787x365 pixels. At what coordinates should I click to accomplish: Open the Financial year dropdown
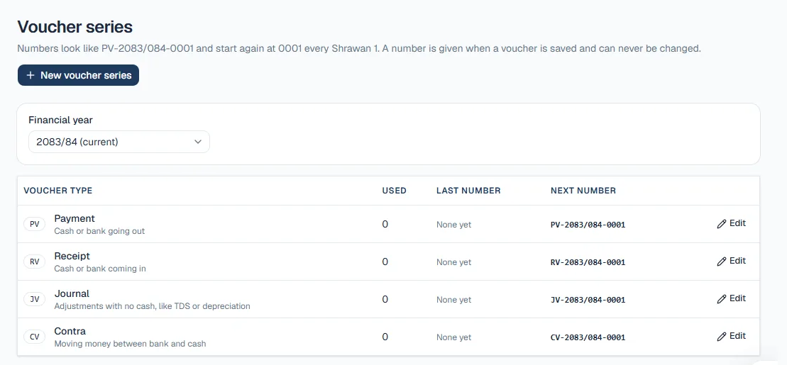point(119,142)
